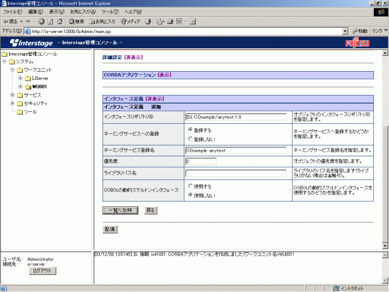Open the address bar dropdown arrow
This screenshot has height=292, width=389.
coord(345,31)
